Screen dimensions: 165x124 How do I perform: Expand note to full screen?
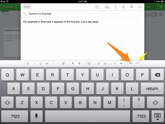click(x=25, y=14)
